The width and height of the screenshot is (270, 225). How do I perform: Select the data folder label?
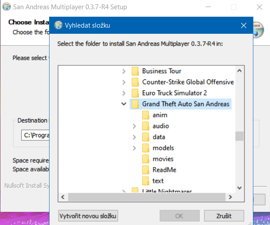click(x=159, y=137)
